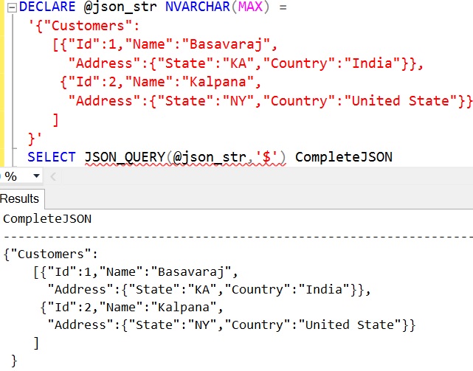Click the SELECT keyword in the editor
This screenshot has width=473, height=371.
click(51, 157)
